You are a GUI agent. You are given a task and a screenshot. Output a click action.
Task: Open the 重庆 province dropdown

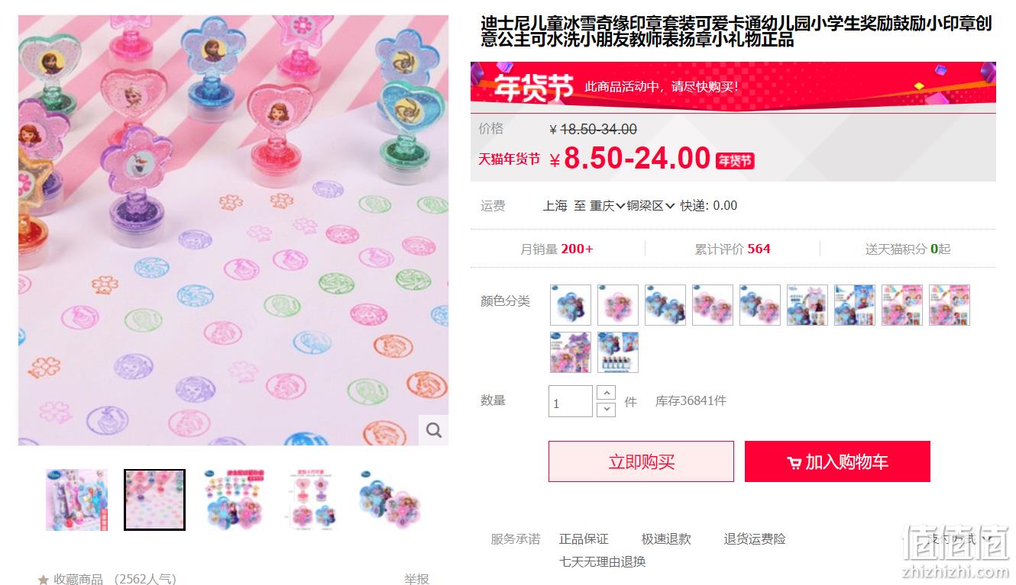coord(607,205)
